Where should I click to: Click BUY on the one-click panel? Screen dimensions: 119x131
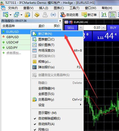coord(113,28)
